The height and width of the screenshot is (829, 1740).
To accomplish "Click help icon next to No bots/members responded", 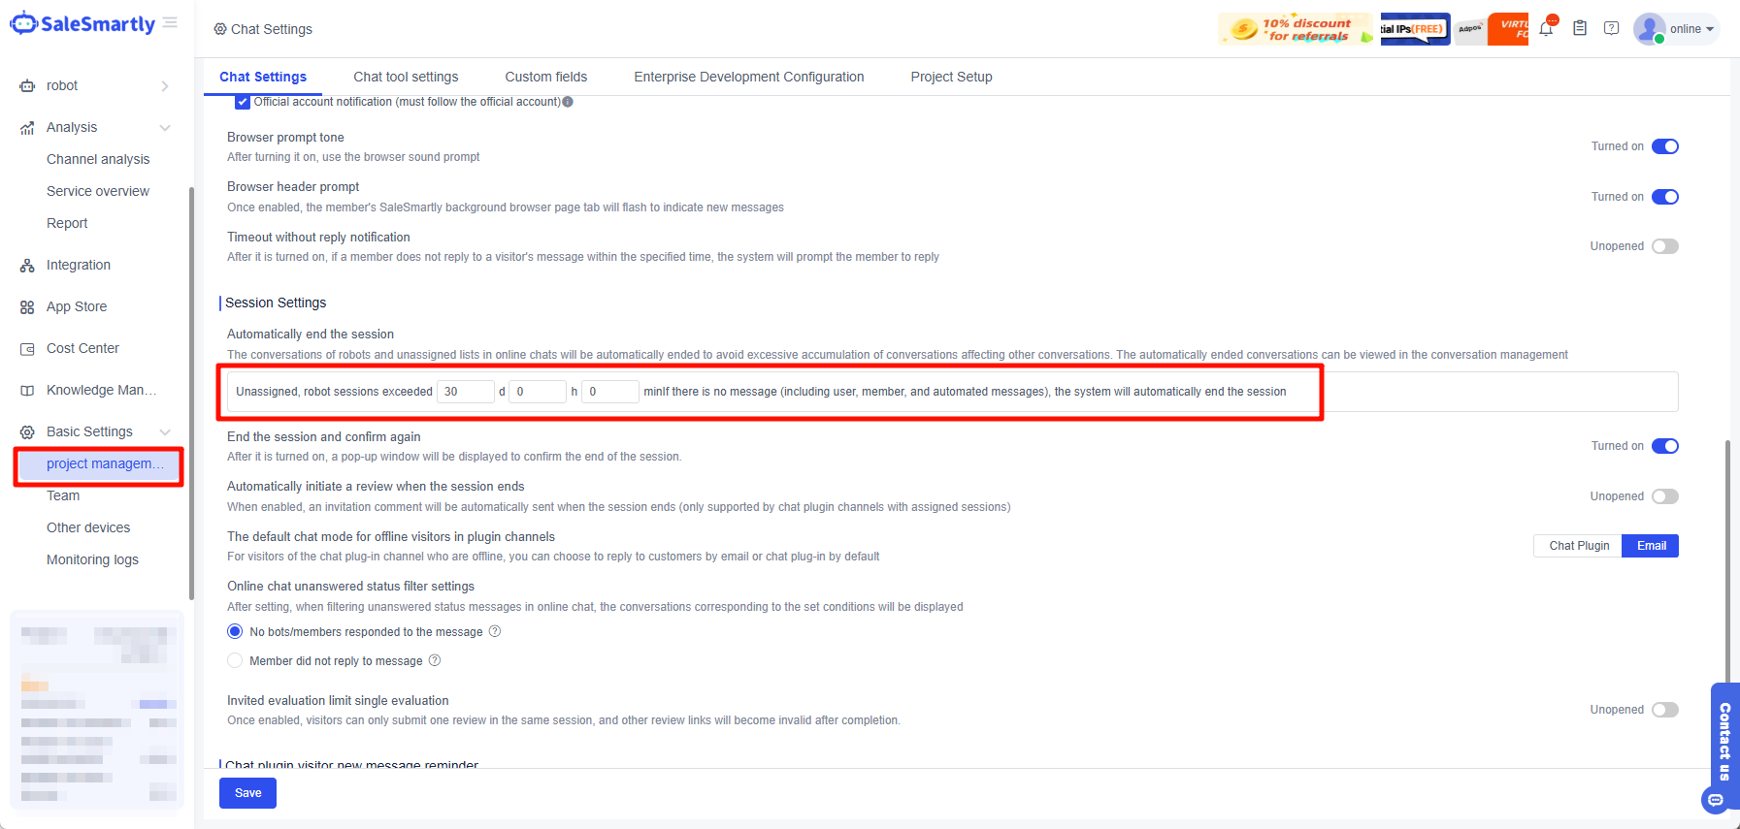I will click(x=495, y=631).
